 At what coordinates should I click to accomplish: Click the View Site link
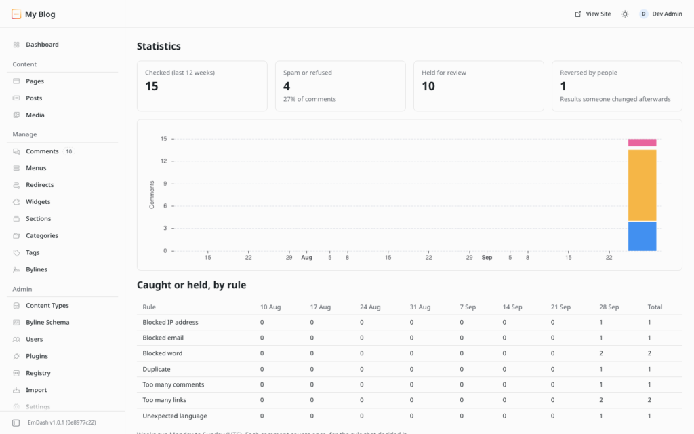(x=592, y=14)
